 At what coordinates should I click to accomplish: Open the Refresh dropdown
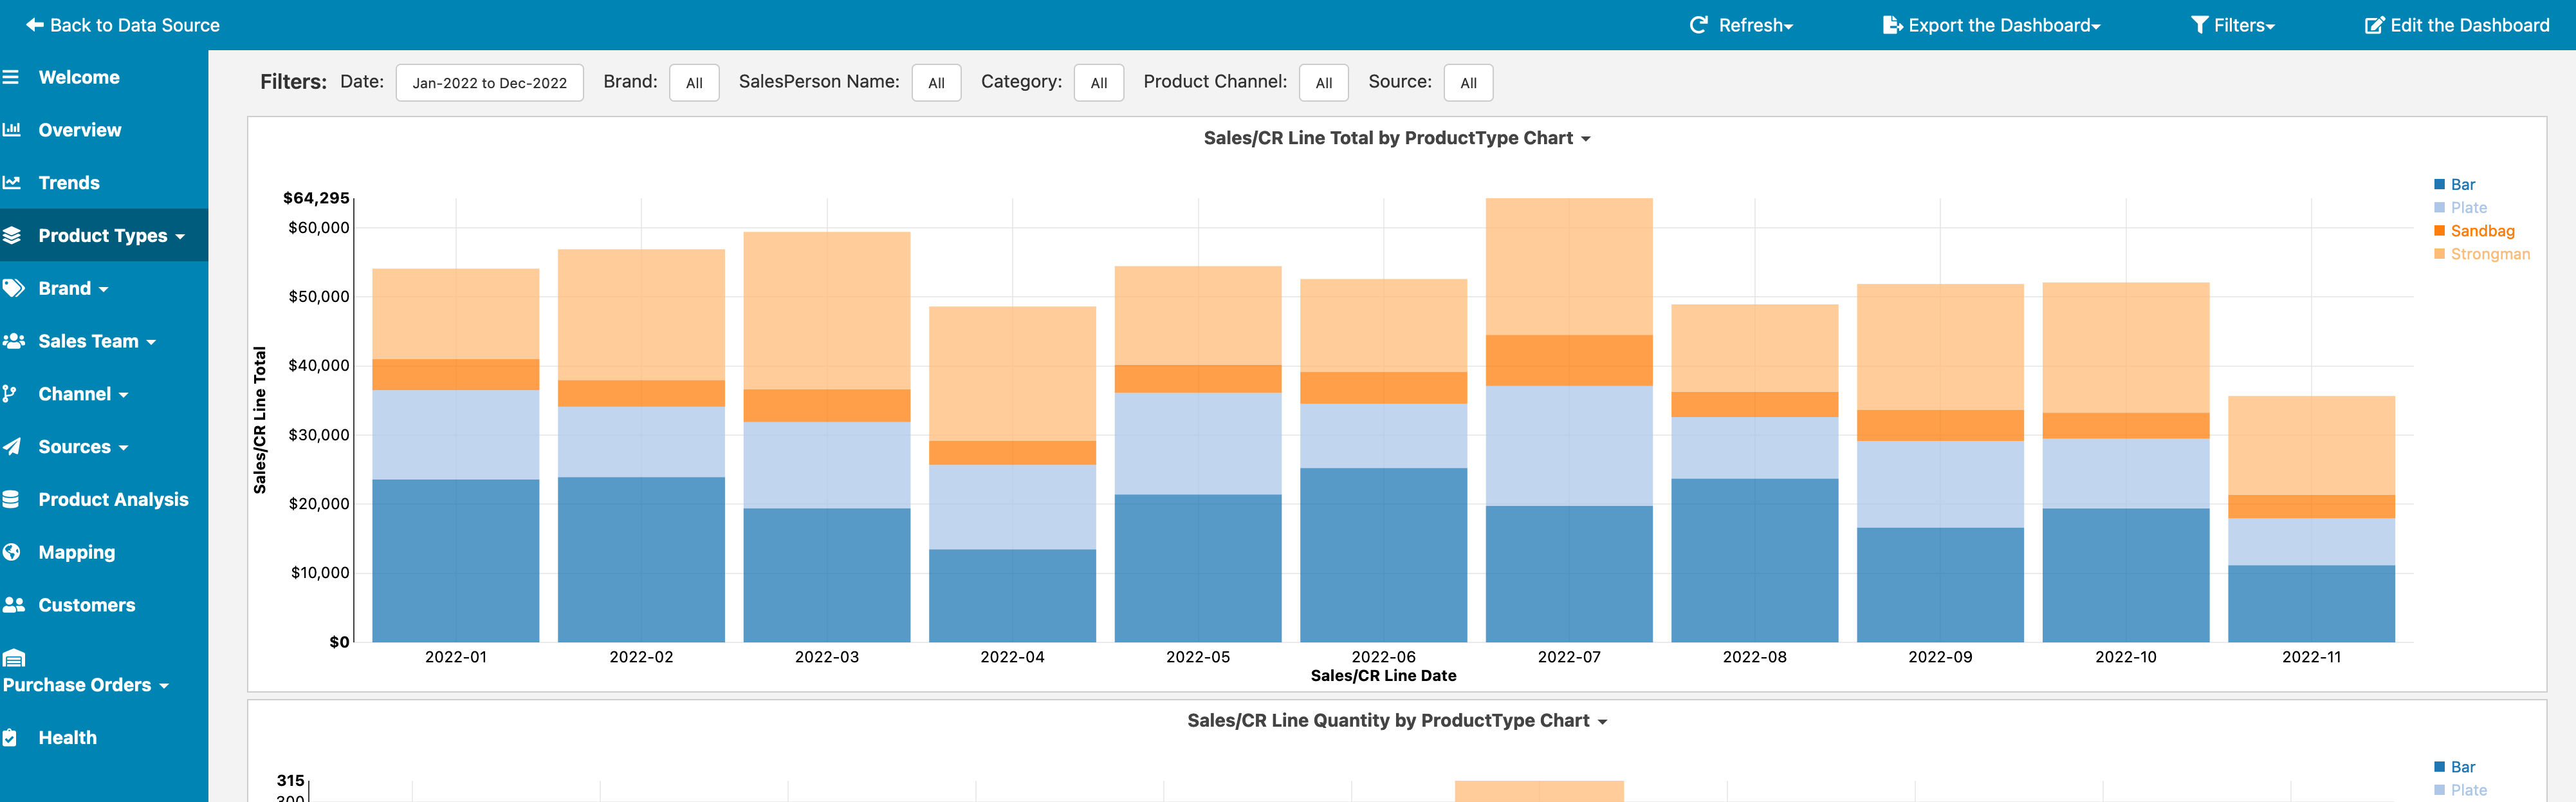click(1741, 25)
